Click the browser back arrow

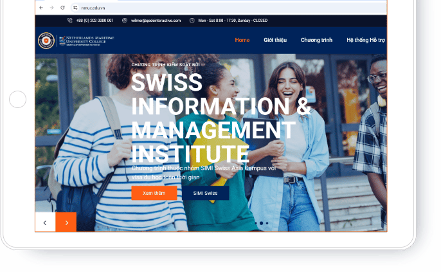[42, 8]
